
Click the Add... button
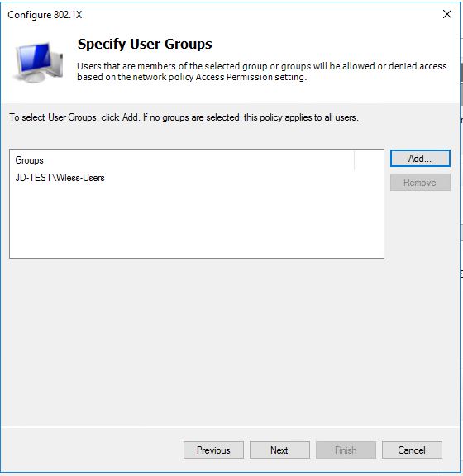click(420, 158)
